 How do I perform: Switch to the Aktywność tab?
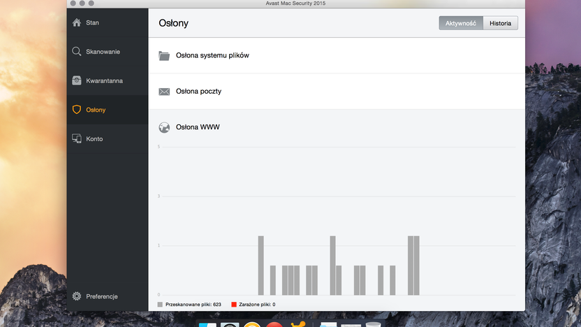461,23
